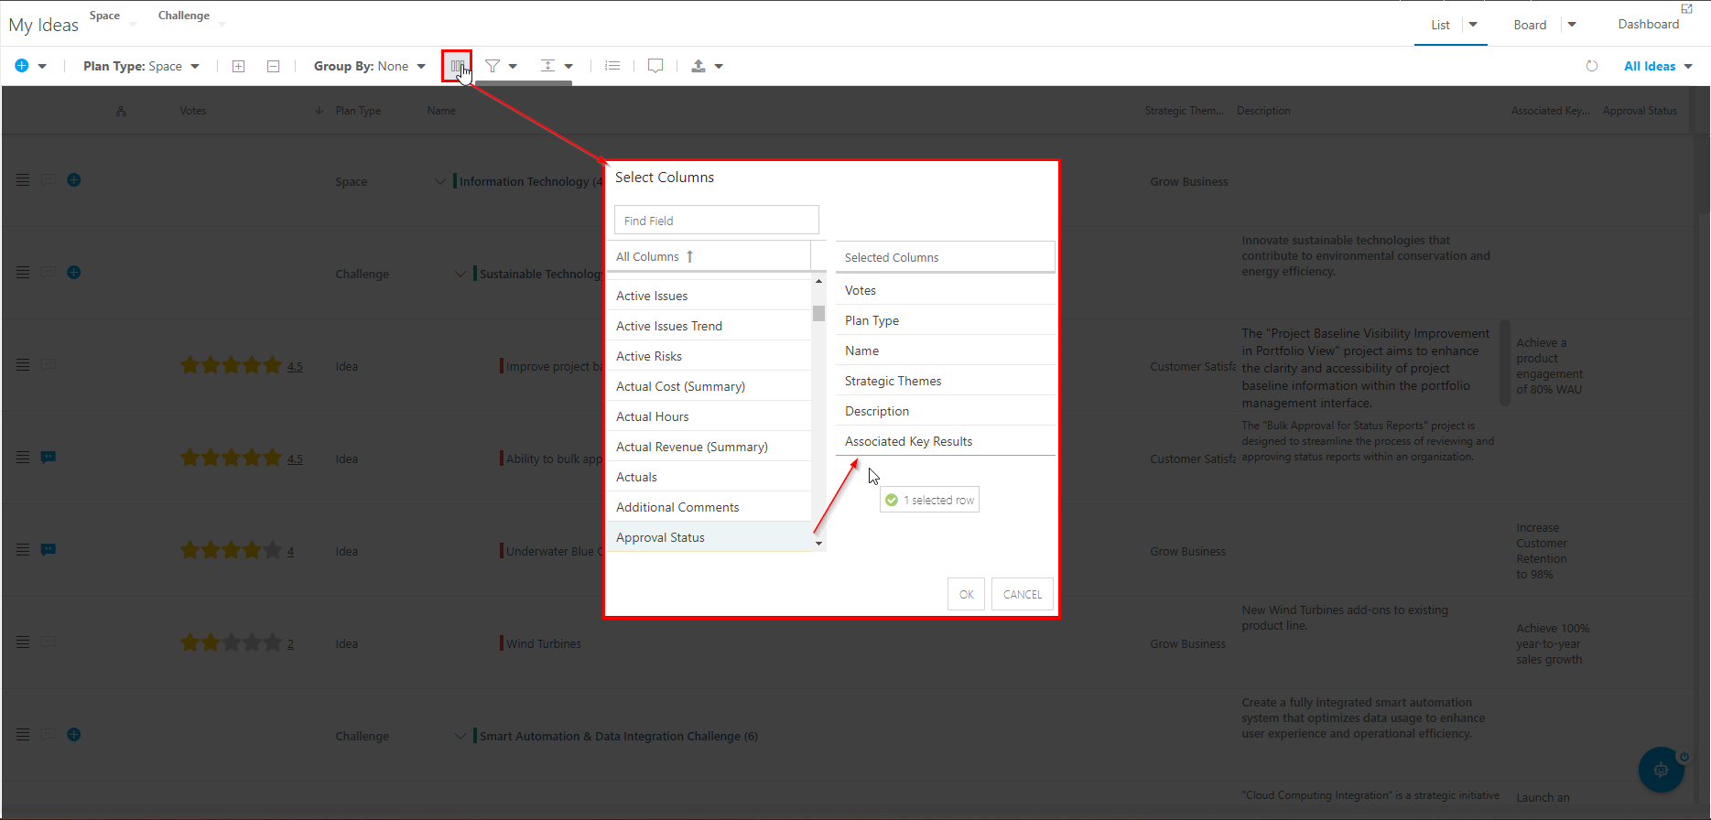Click the row height adjustment icon

[547, 66]
